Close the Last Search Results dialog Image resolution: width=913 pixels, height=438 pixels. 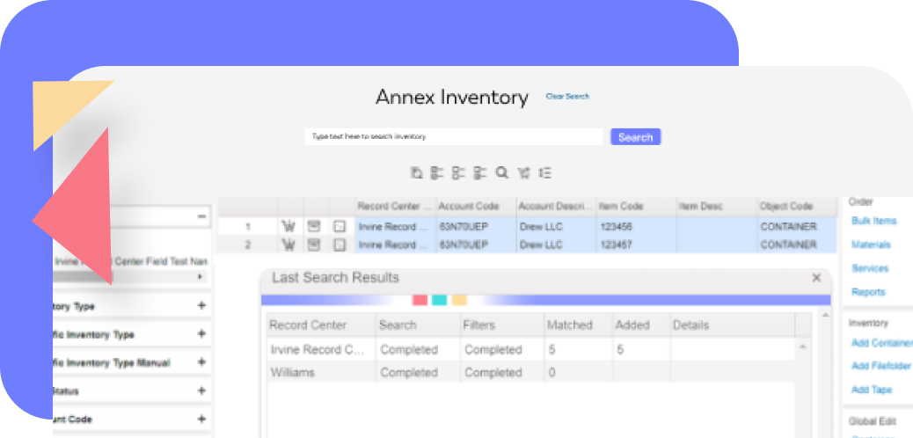click(x=816, y=278)
